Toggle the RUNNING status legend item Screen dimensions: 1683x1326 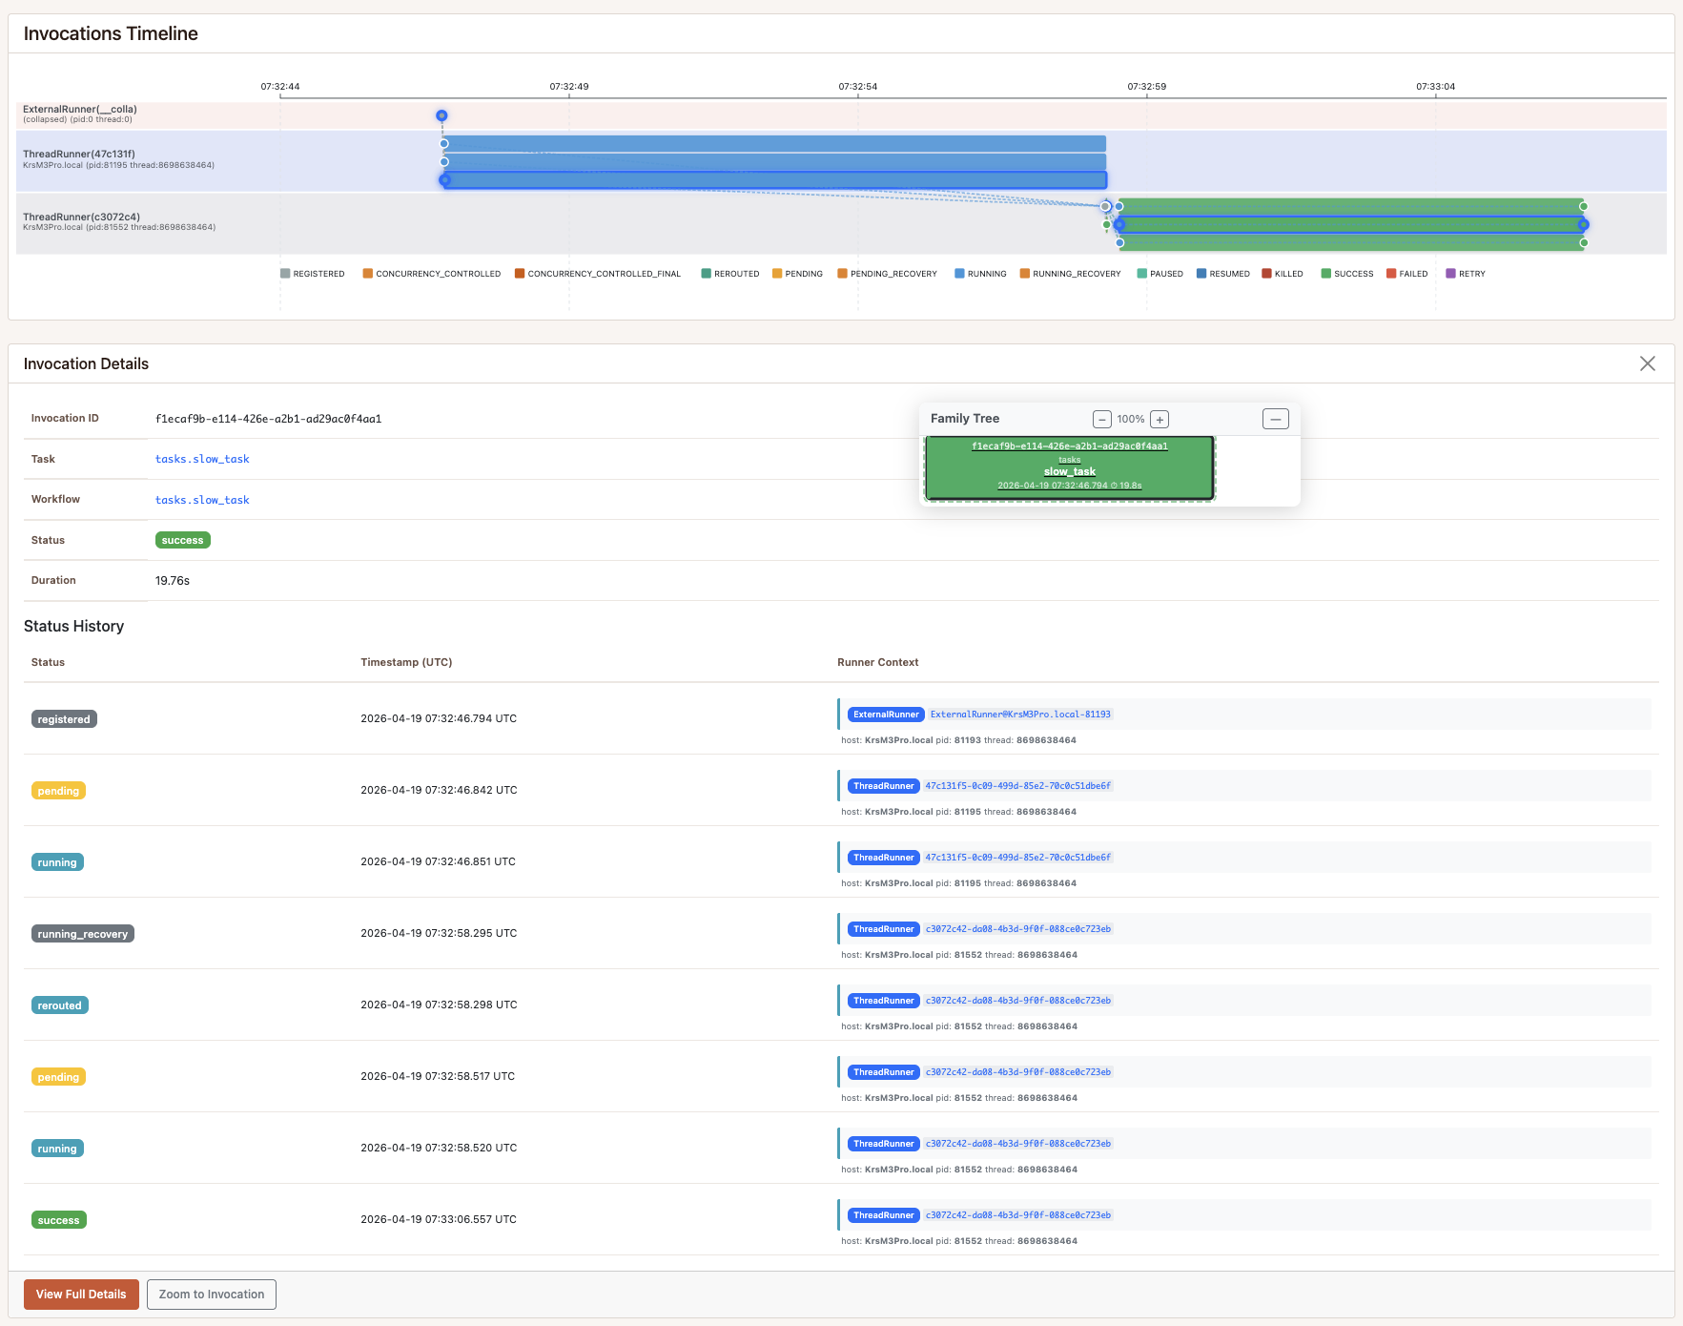980,274
